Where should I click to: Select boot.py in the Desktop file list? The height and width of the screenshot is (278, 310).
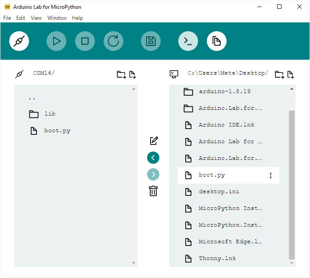point(228,175)
